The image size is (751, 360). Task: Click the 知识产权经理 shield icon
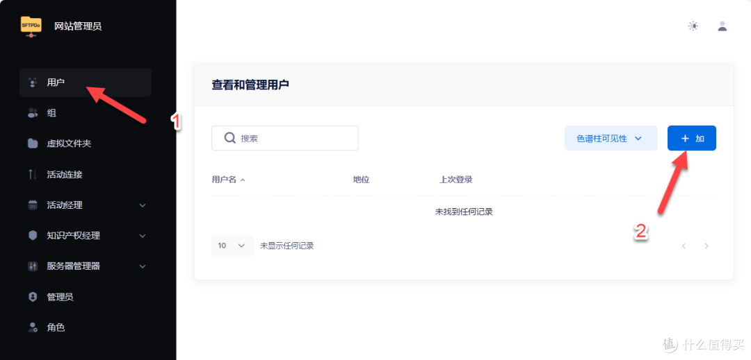point(33,236)
